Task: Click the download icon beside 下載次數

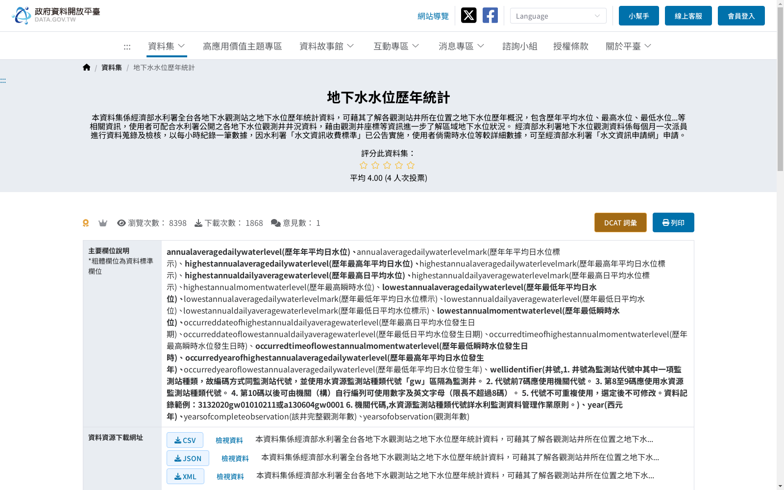Action: pos(198,223)
